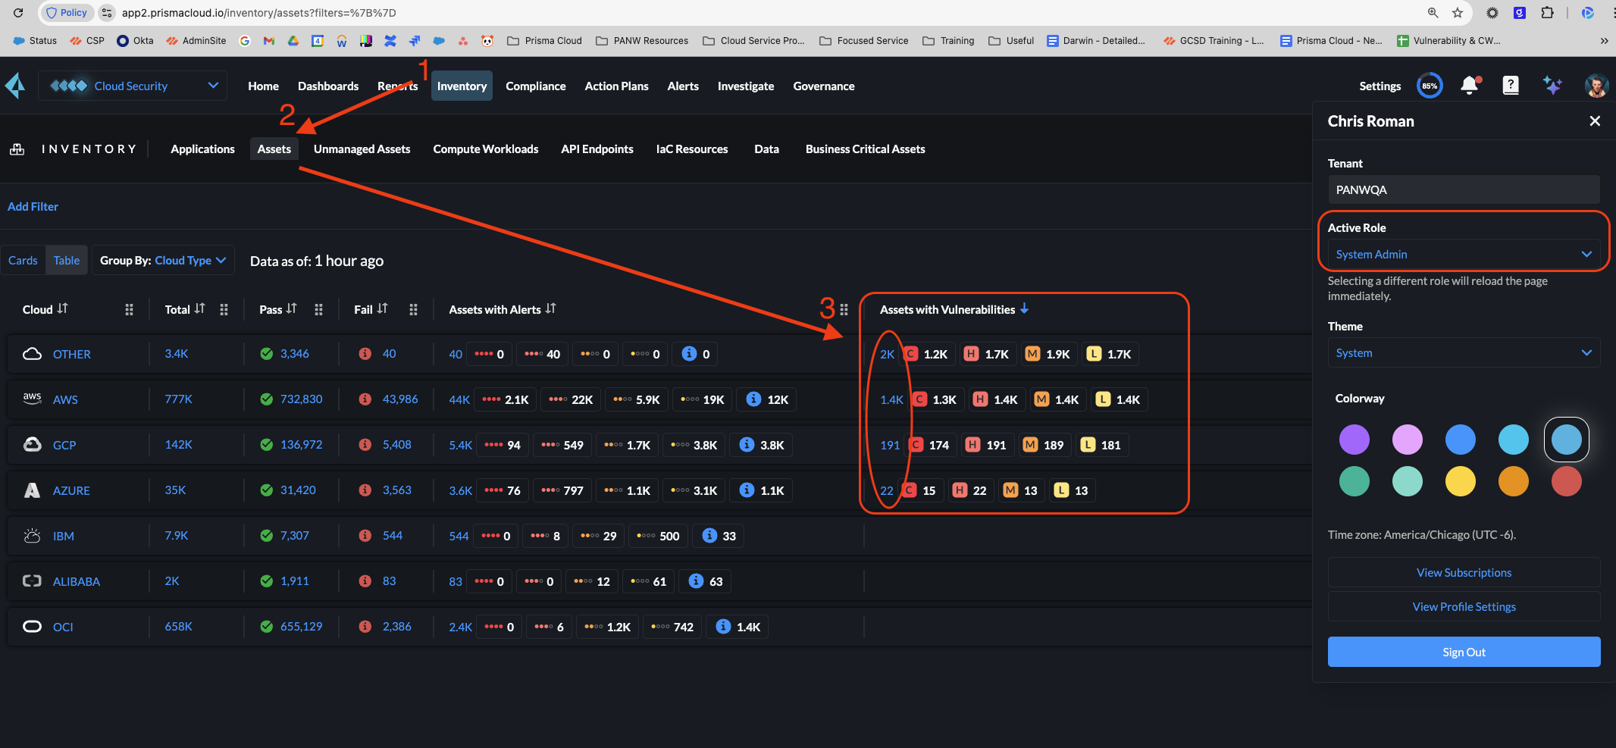Click the Cloud column drag handle
Image resolution: width=1616 pixels, height=748 pixels.
point(129,309)
